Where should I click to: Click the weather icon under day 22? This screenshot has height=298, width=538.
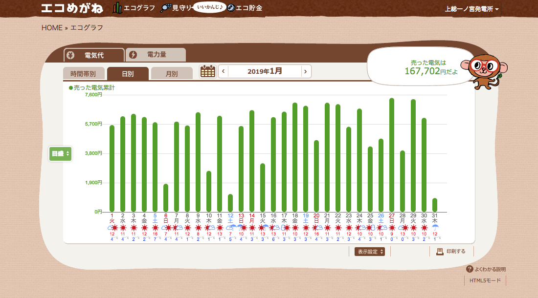pos(338,228)
